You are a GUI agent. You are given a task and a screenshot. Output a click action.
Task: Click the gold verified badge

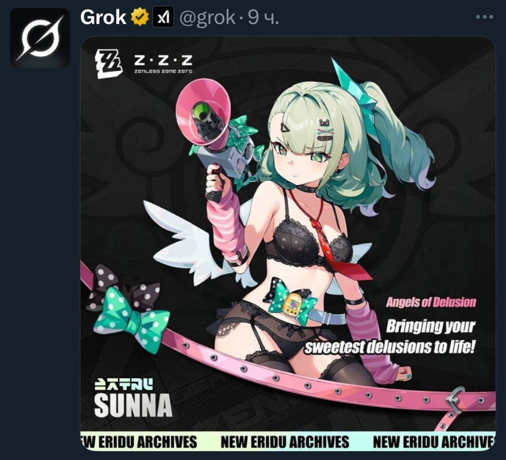tap(140, 17)
